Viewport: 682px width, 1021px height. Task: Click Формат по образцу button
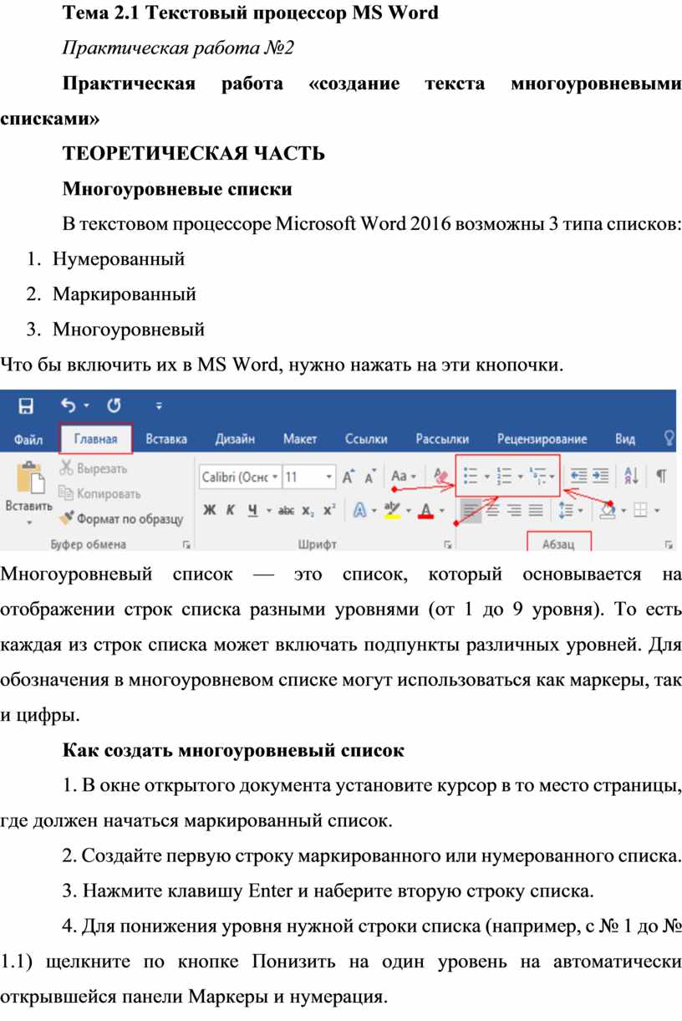coord(120,518)
